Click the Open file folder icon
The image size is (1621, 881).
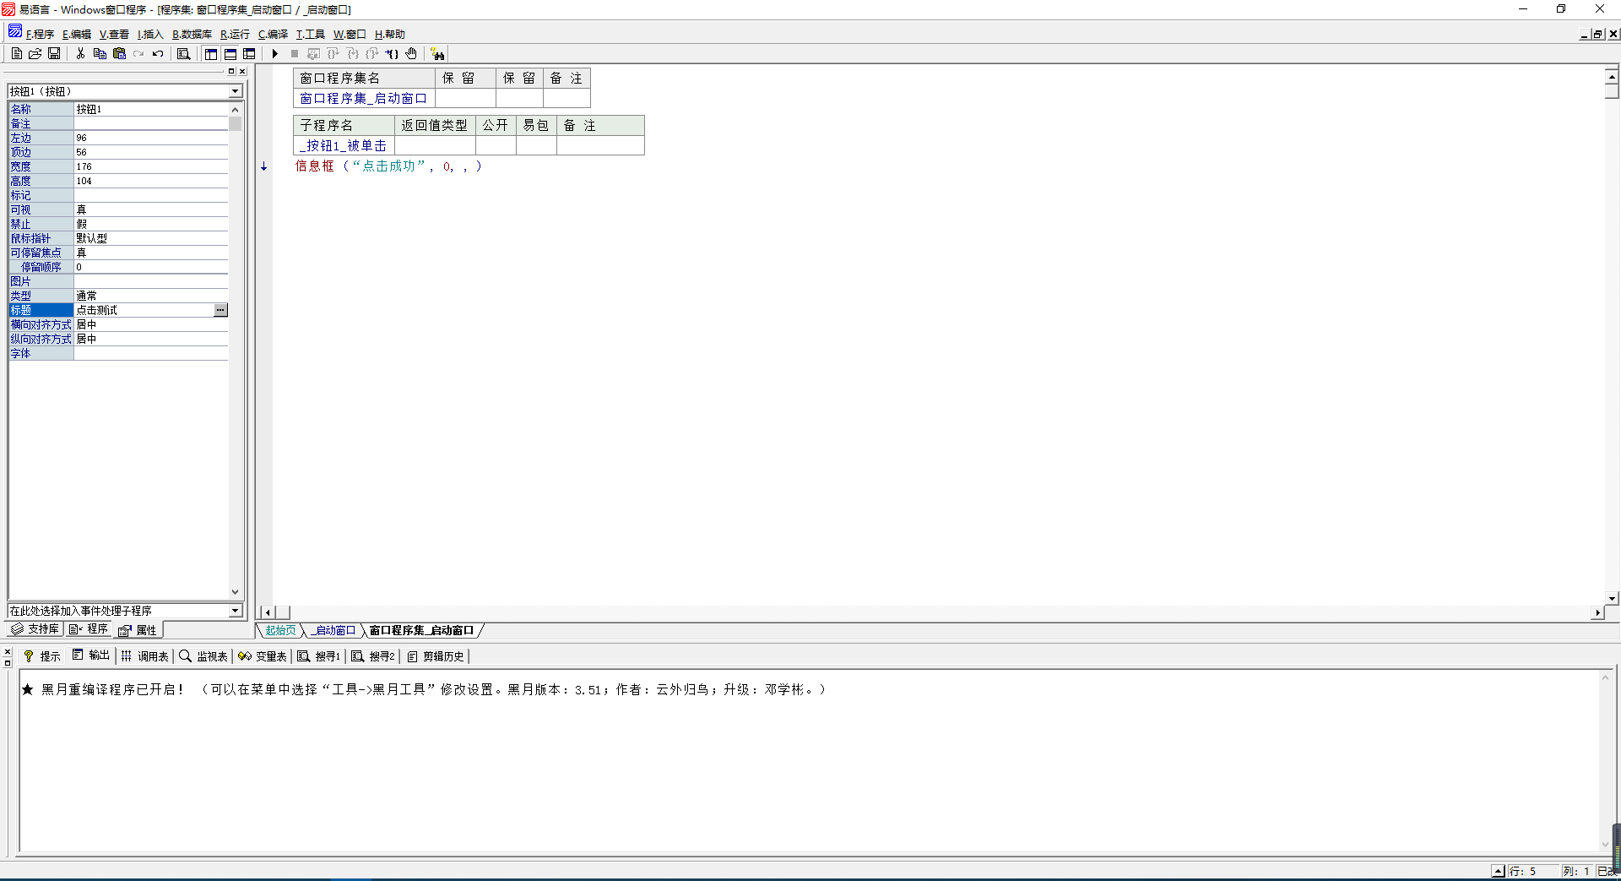click(x=35, y=53)
